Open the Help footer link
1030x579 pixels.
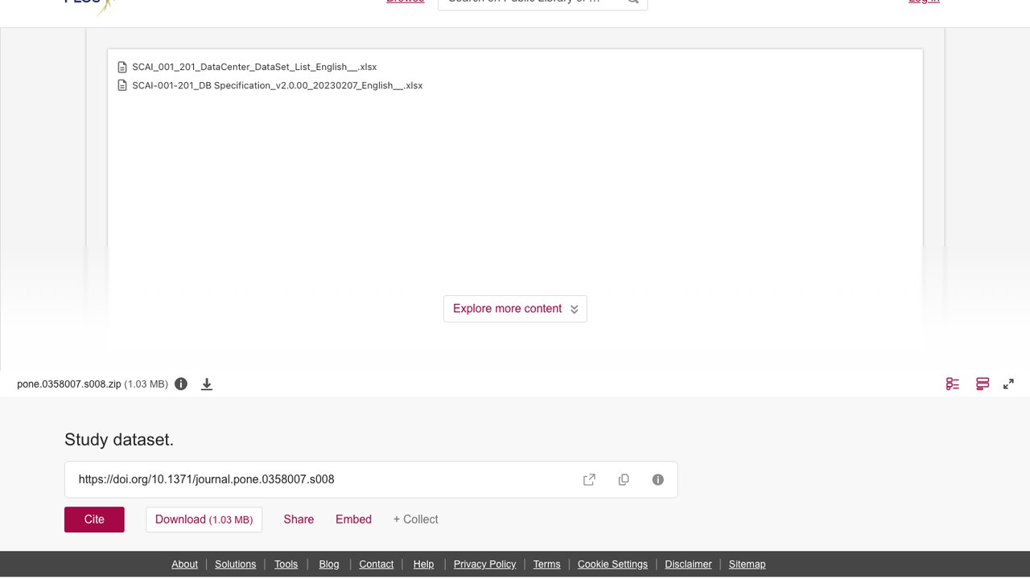(423, 565)
